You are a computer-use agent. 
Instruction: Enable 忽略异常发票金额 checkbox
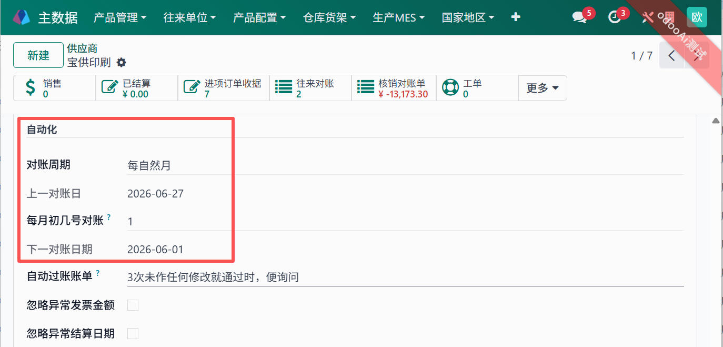click(133, 305)
